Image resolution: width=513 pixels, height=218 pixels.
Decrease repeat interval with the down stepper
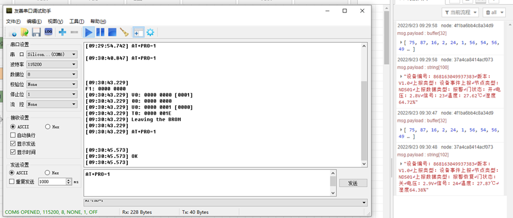pyautogui.click(x=69, y=184)
